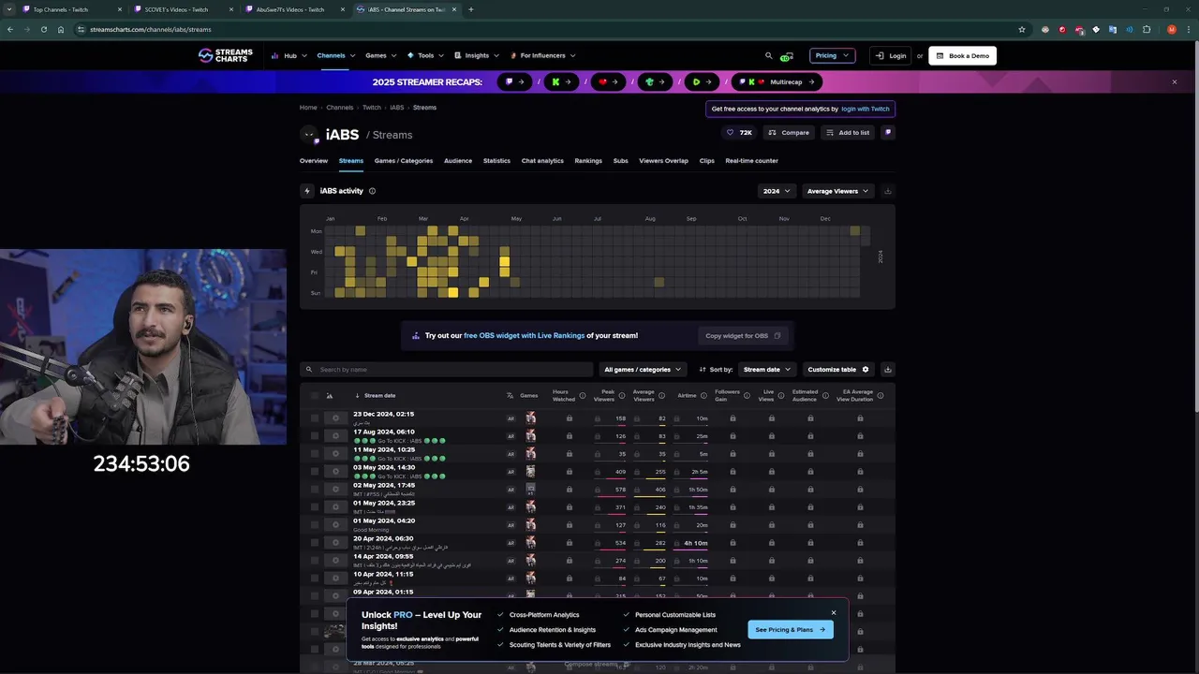Expand the Channels nav dropdown
This screenshot has width=1199, height=674.
pyautogui.click(x=335, y=55)
